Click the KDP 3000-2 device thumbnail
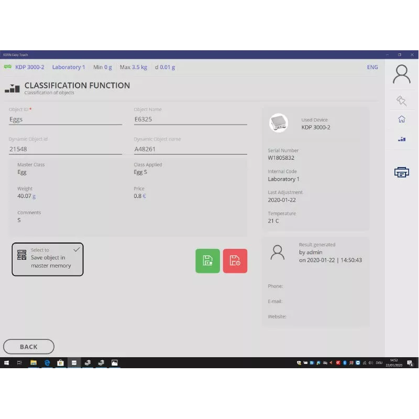The height and width of the screenshot is (419, 419). 279,123
